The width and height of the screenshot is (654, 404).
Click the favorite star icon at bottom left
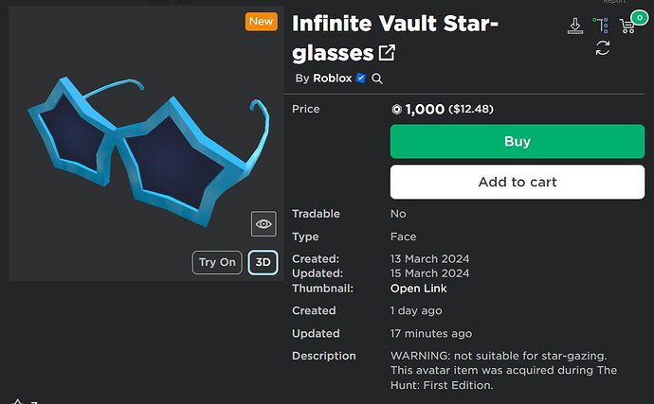[x=17, y=399]
